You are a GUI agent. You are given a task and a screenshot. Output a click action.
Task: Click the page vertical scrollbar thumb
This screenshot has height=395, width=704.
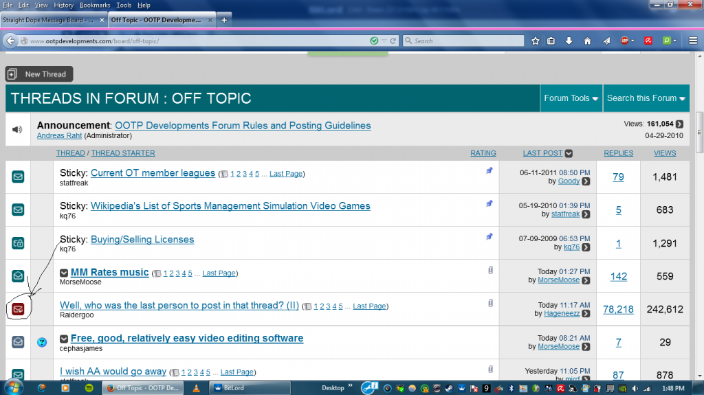[x=699, y=133]
